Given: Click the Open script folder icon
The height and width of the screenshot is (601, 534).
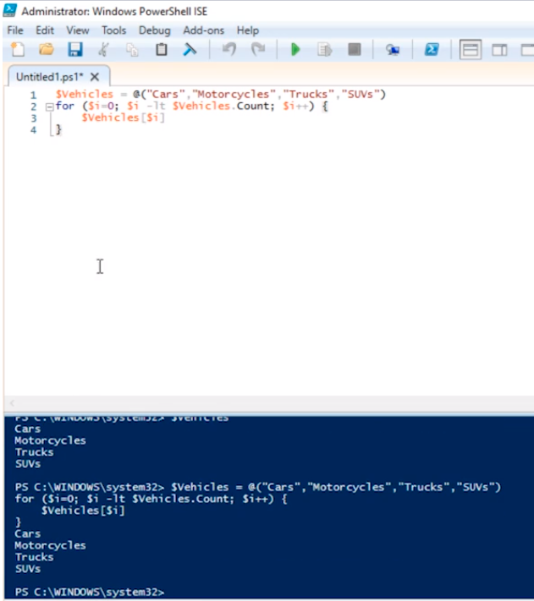Looking at the screenshot, I should click(46, 50).
